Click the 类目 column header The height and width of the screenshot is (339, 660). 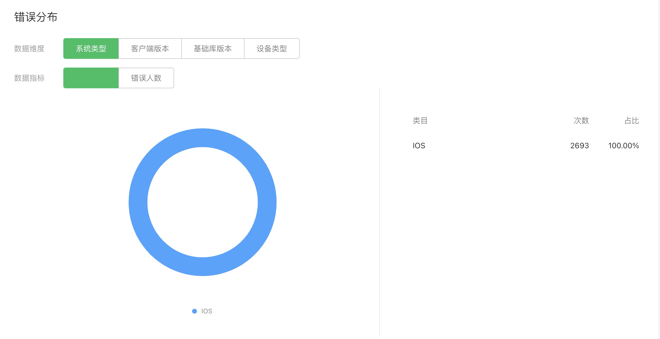(x=420, y=120)
